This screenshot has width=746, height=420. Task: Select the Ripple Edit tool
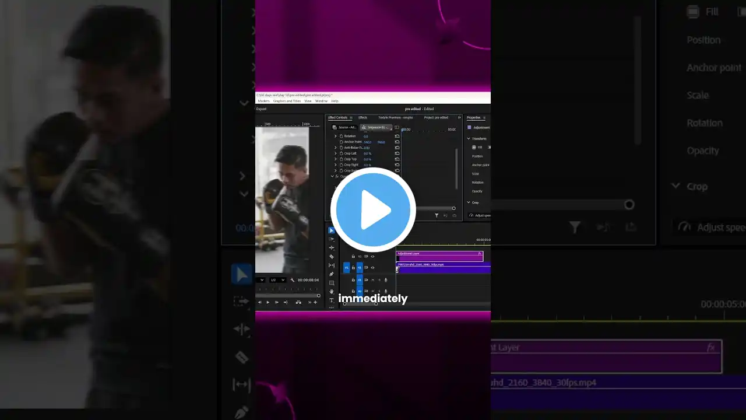[332, 248]
